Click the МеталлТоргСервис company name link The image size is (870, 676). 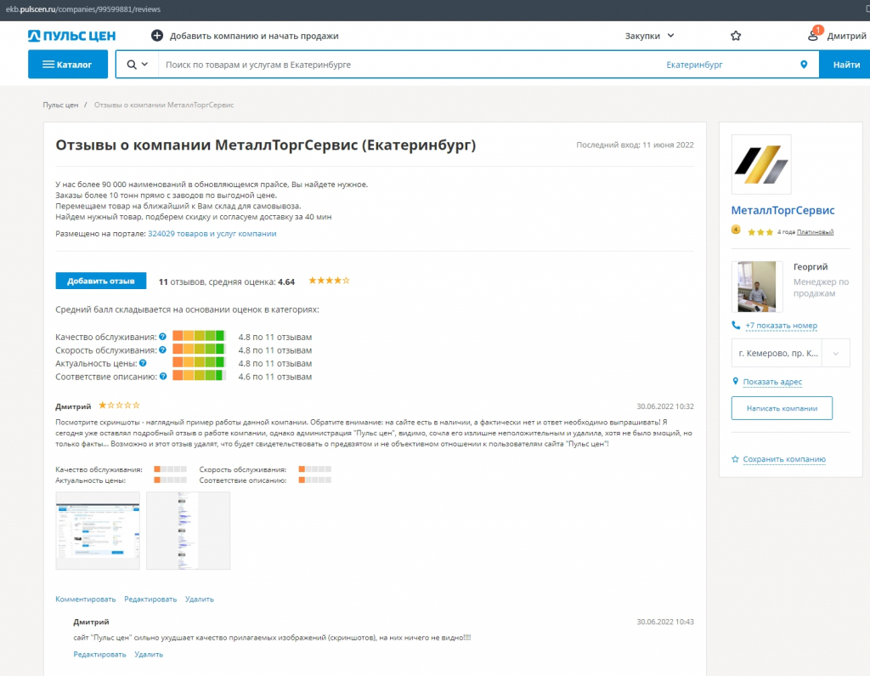click(782, 211)
